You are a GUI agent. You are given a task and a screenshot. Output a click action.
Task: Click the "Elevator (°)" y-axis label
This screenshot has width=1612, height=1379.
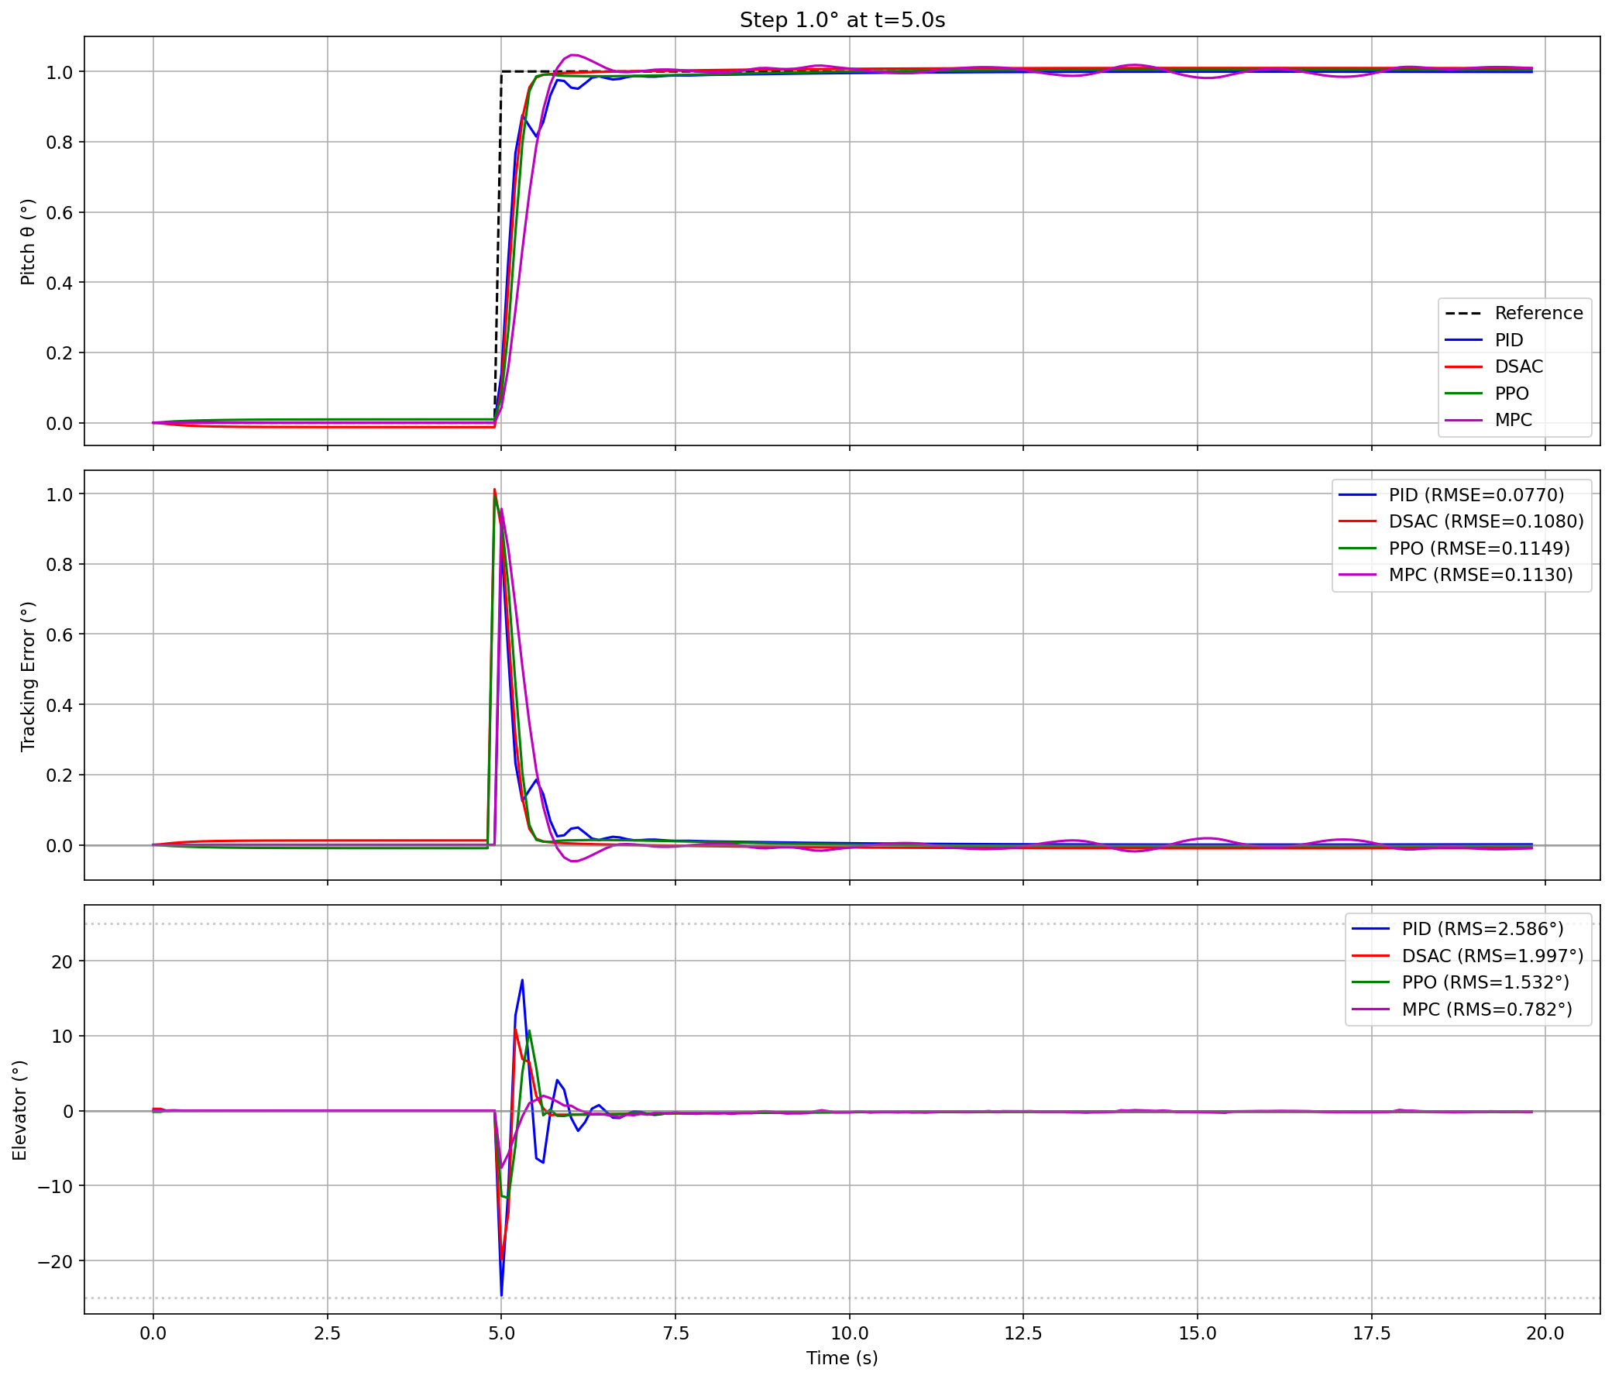point(19,1109)
